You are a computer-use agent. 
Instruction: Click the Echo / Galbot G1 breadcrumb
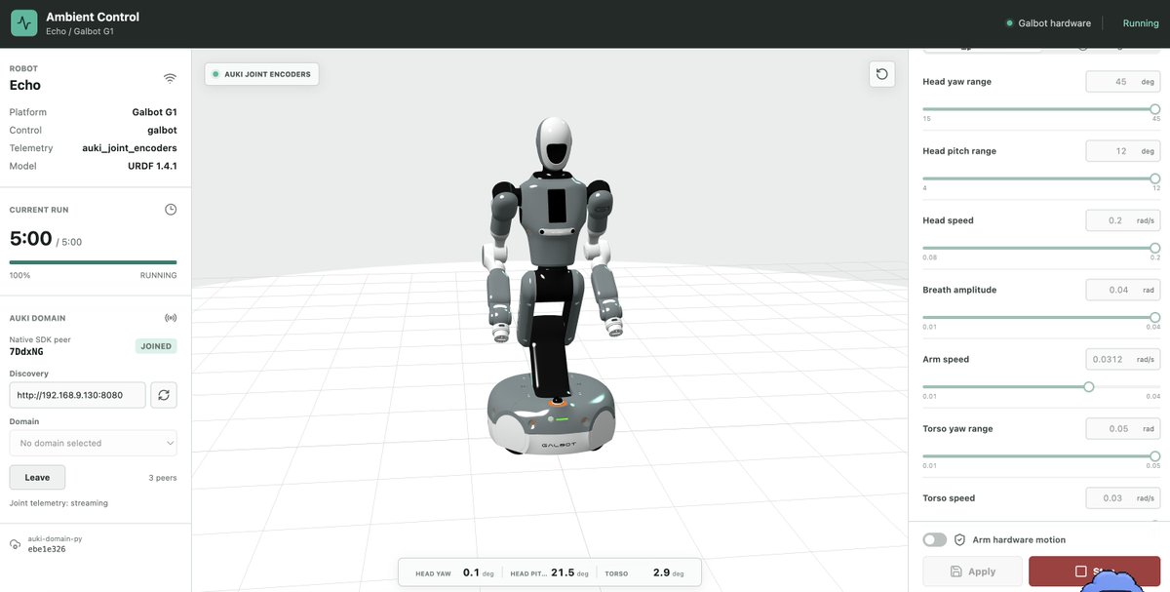click(x=80, y=31)
